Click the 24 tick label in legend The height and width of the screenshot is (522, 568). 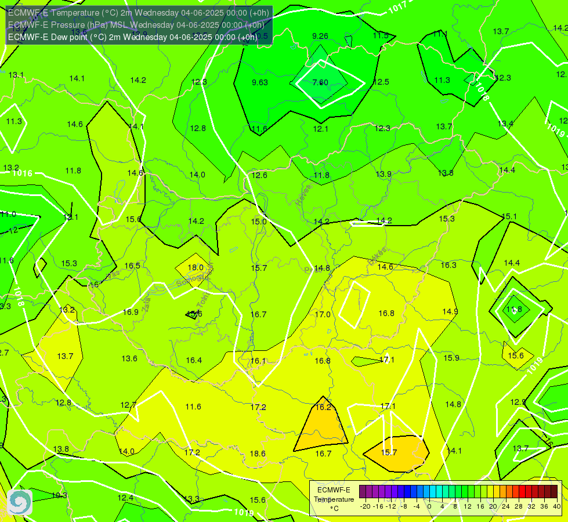(506, 506)
